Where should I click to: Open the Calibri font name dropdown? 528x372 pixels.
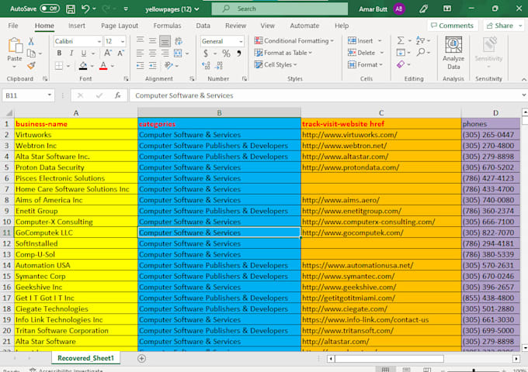tap(99, 41)
